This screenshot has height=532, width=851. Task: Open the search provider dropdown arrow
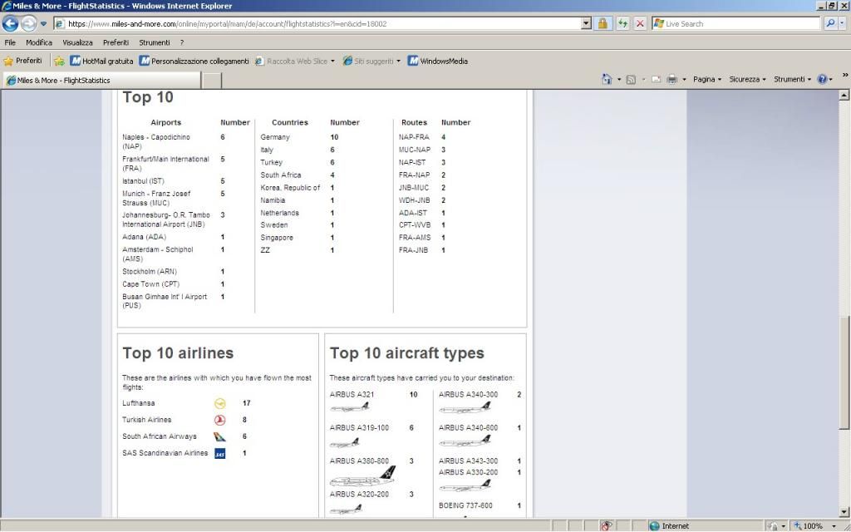pyautogui.click(x=843, y=23)
